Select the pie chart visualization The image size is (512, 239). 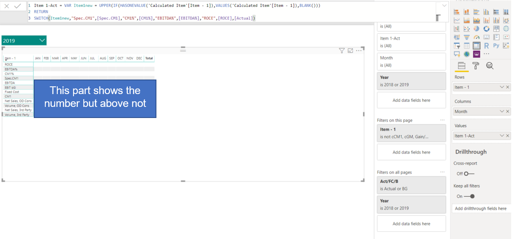[477, 29]
